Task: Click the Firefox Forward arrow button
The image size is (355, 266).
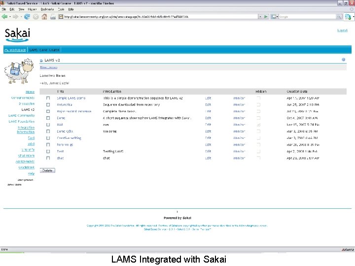Action: click(x=15, y=17)
